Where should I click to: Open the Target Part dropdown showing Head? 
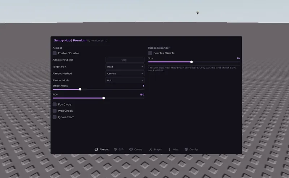125,67
